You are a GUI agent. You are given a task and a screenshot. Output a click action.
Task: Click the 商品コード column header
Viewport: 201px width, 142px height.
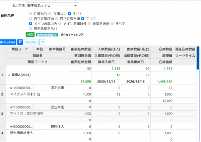click(x=20, y=49)
